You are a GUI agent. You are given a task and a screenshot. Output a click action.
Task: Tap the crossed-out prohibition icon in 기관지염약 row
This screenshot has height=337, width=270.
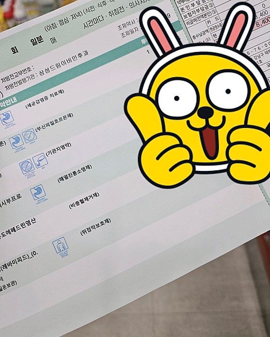click(27, 167)
